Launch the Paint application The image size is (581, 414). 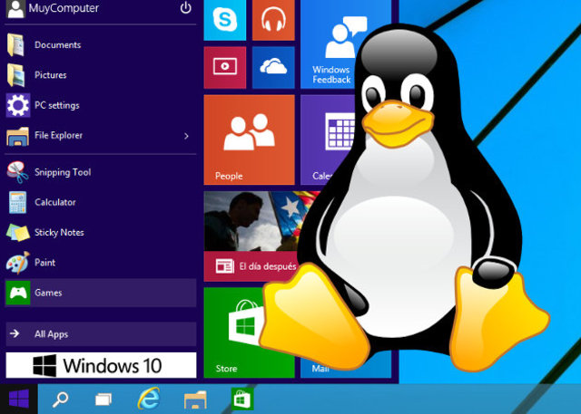pyautogui.click(x=100, y=263)
